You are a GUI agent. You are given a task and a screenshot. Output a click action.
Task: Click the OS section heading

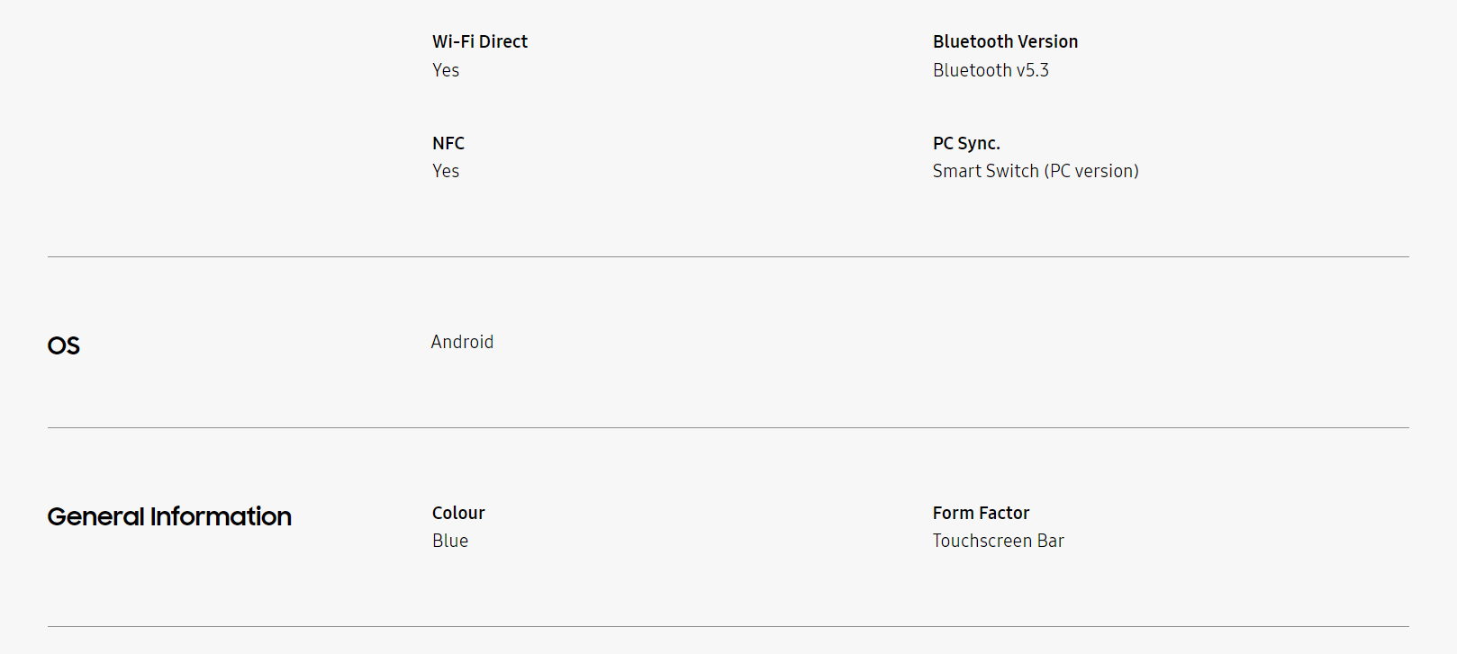click(64, 346)
